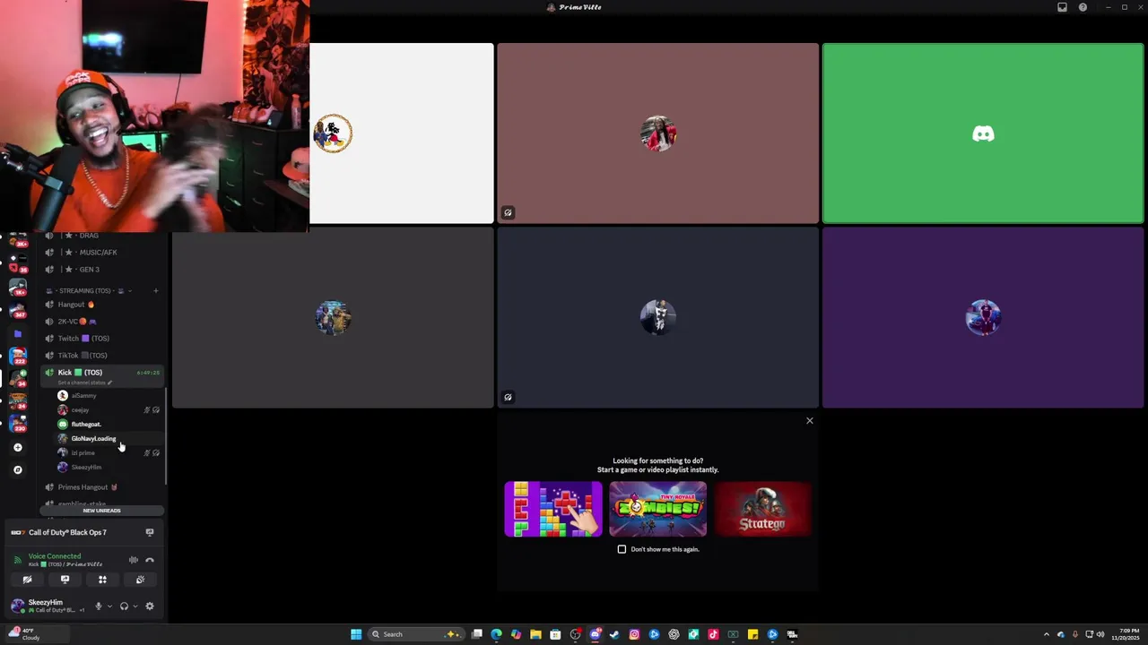The height and width of the screenshot is (645, 1148).
Task: Check "Don't show me this again" box
Action: (x=622, y=549)
